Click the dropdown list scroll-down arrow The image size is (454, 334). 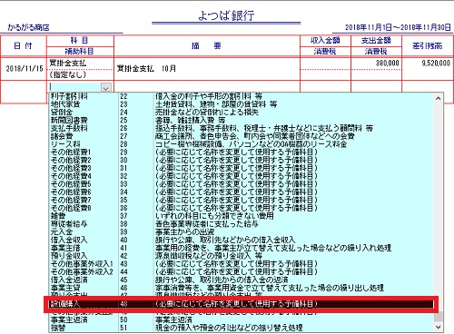tap(438, 327)
